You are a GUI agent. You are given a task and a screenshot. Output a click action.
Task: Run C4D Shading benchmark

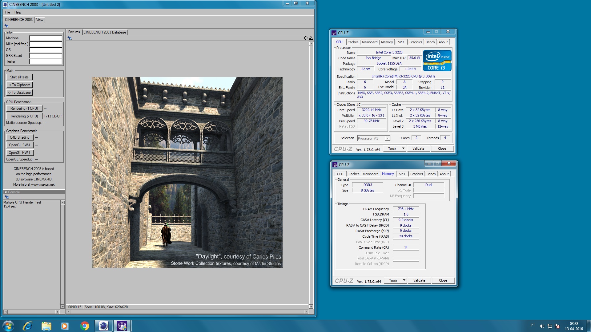tap(20, 137)
